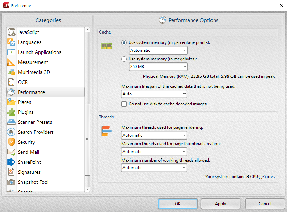287x212 pixels.
Task: Click the 'Physical Memory (RAM)' info text
Action: pos(209,76)
